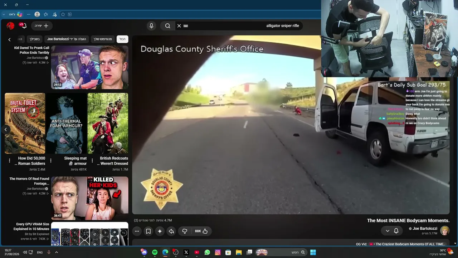Click the Windows Start button
458x258 pixels.
(313, 252)
